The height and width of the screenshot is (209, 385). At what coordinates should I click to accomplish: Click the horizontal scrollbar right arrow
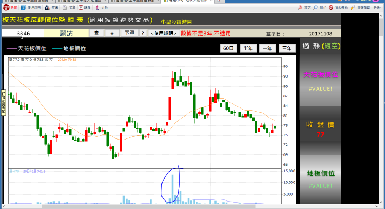376,206
